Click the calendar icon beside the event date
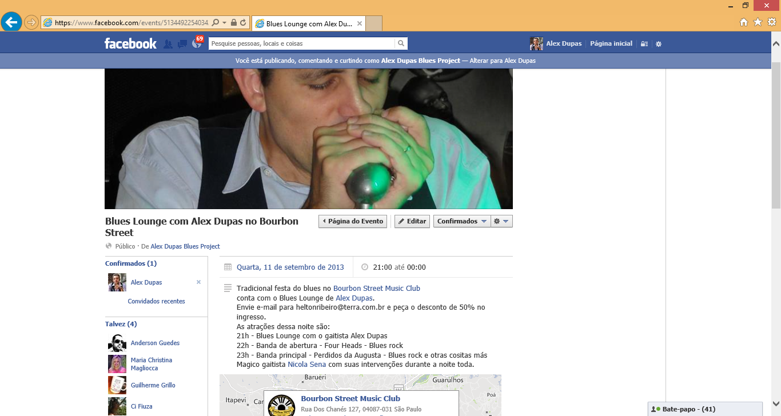 [228, 267]
